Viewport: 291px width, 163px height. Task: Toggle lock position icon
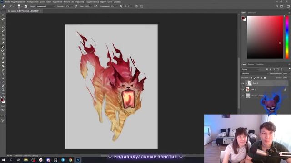pos(258,78)
